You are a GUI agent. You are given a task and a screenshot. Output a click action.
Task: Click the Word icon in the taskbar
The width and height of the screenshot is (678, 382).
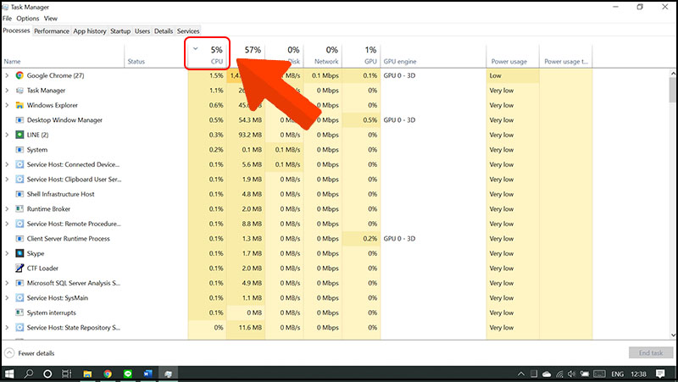147,373
